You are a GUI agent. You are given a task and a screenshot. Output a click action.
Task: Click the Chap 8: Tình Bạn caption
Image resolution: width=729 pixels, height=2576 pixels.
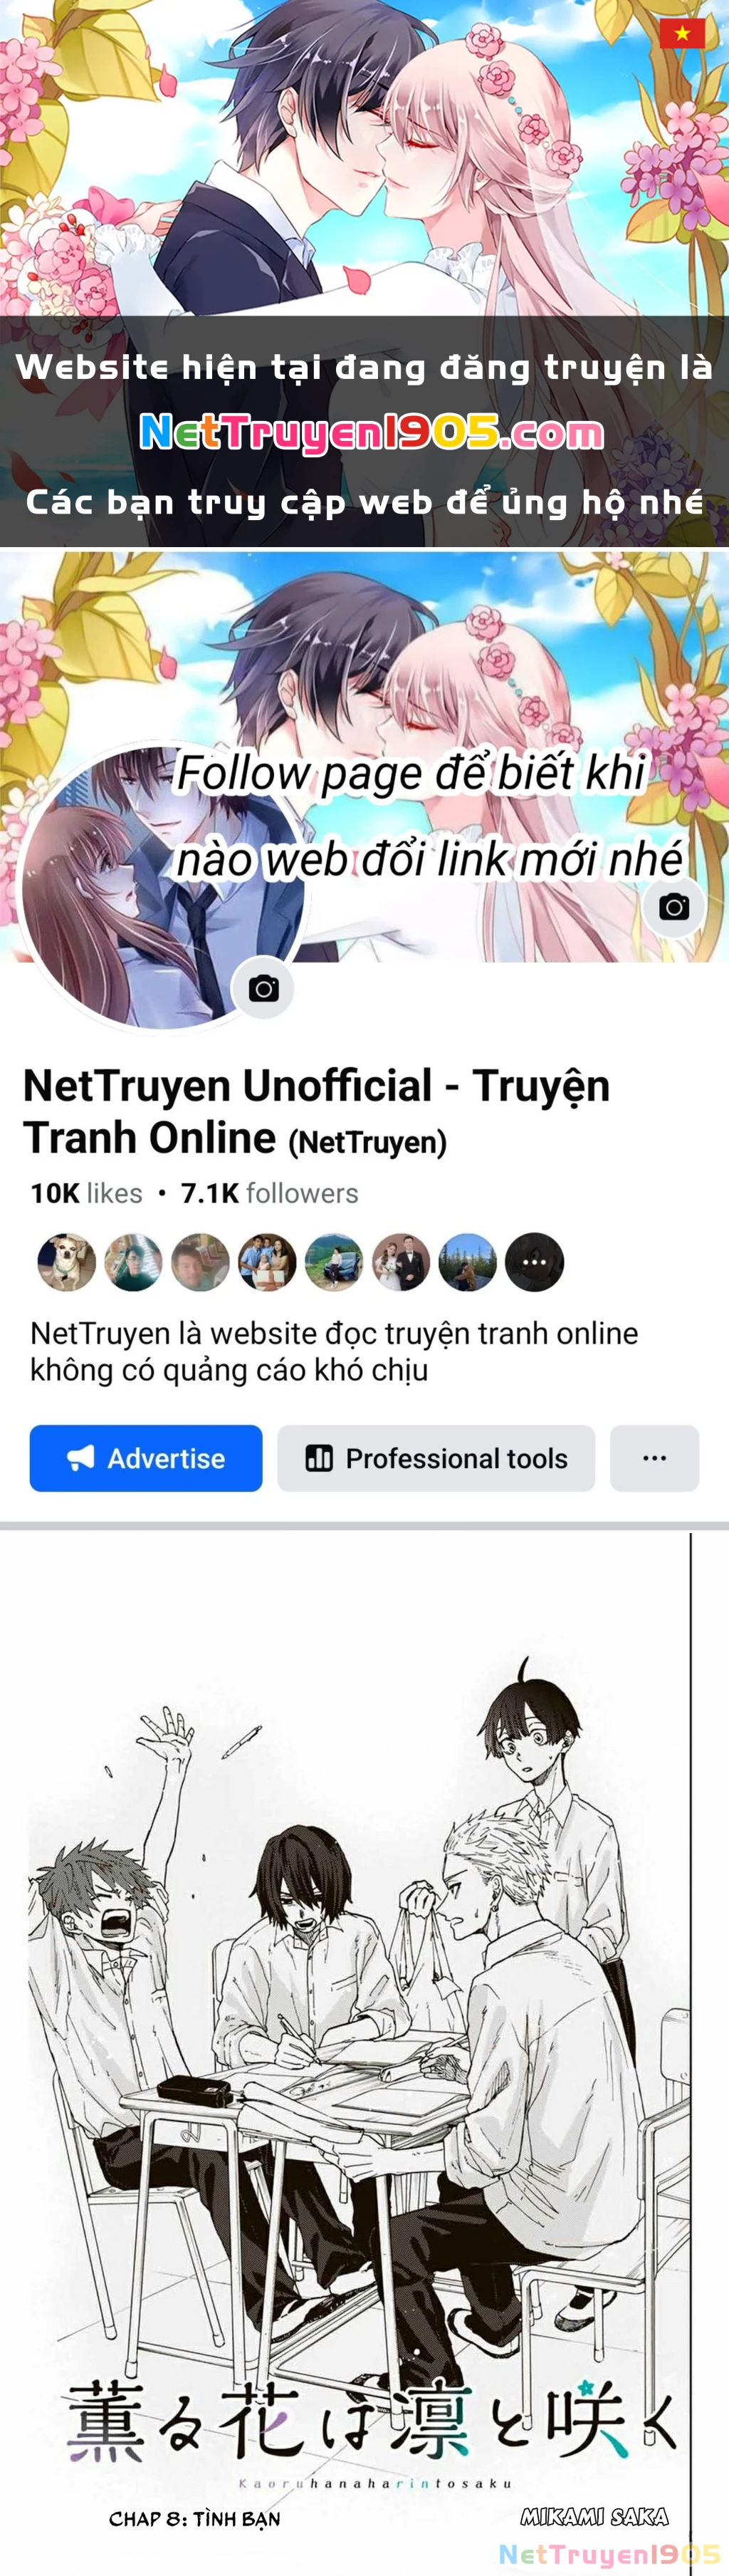tap(195, 2519)
